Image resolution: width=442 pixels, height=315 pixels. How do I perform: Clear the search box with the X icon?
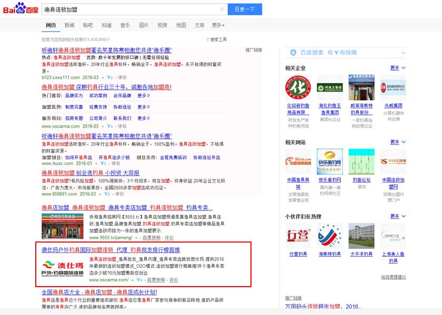pyautogui.click(x=222, y=9)
